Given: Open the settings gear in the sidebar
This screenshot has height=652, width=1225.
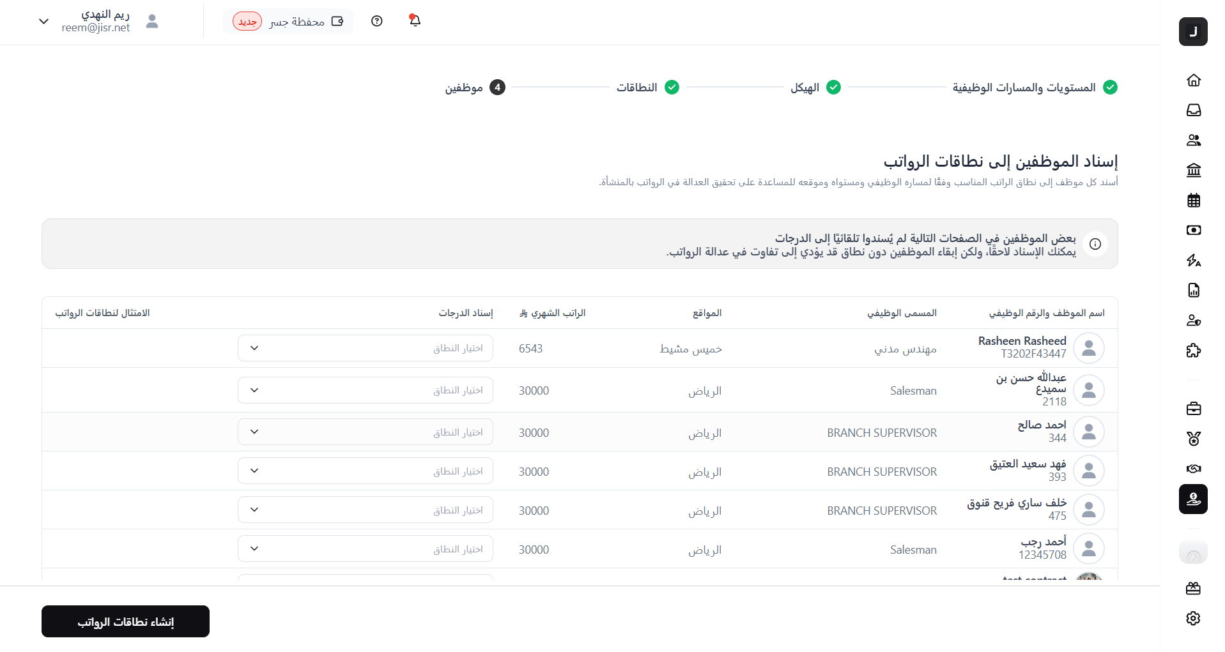Looking at the screenshot, I should point(1193,618).
